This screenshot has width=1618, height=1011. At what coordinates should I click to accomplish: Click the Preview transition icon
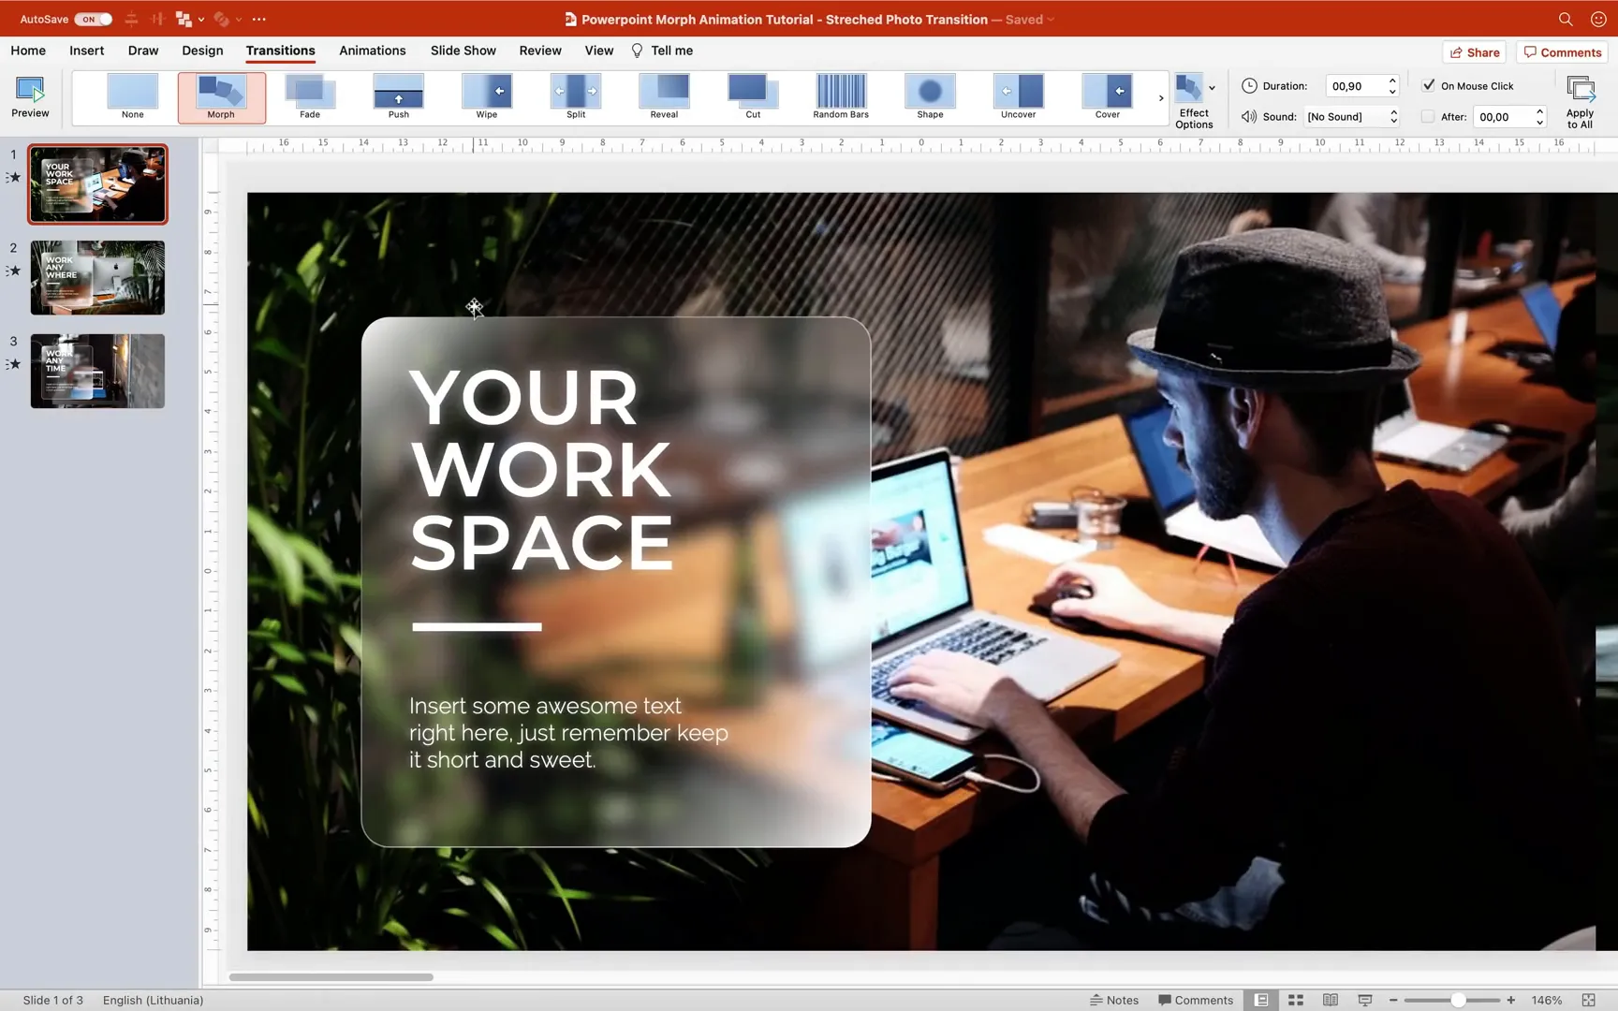coord(30,96)
